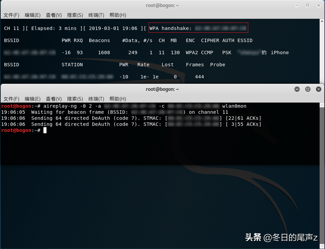
Task: Open 查看(V) menu in back terminal window
Action: coord(54,15)
